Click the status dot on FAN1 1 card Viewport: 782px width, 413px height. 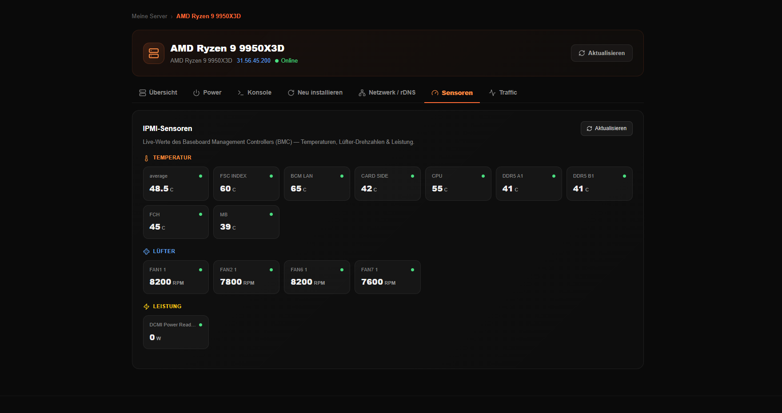(x=200, y=270)
